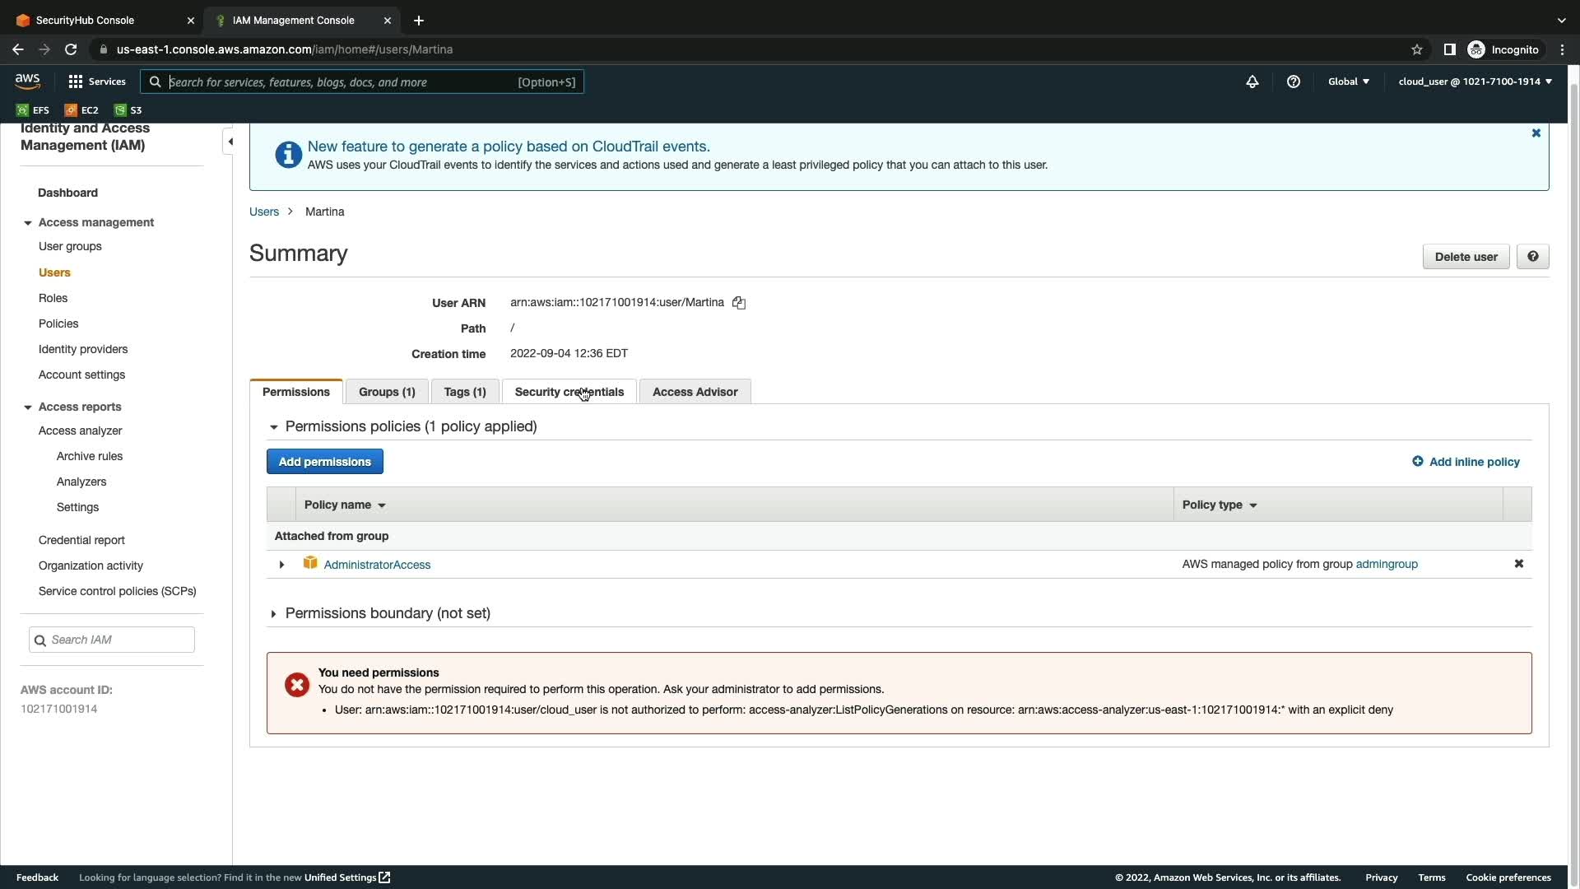Screen dimensions: 1580x889
Task: Dismiss the CloudTrail feature info banner
Action: [1536, 133]
